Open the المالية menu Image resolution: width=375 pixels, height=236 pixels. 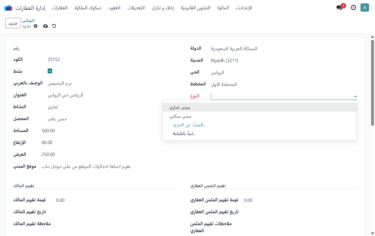point(223,8)
